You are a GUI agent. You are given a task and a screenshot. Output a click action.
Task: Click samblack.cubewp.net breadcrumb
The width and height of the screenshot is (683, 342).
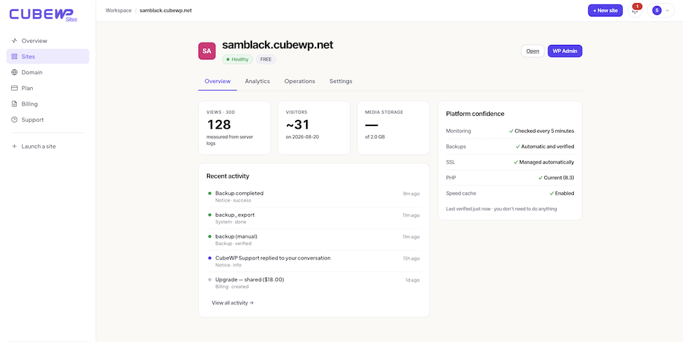(165, 10)
